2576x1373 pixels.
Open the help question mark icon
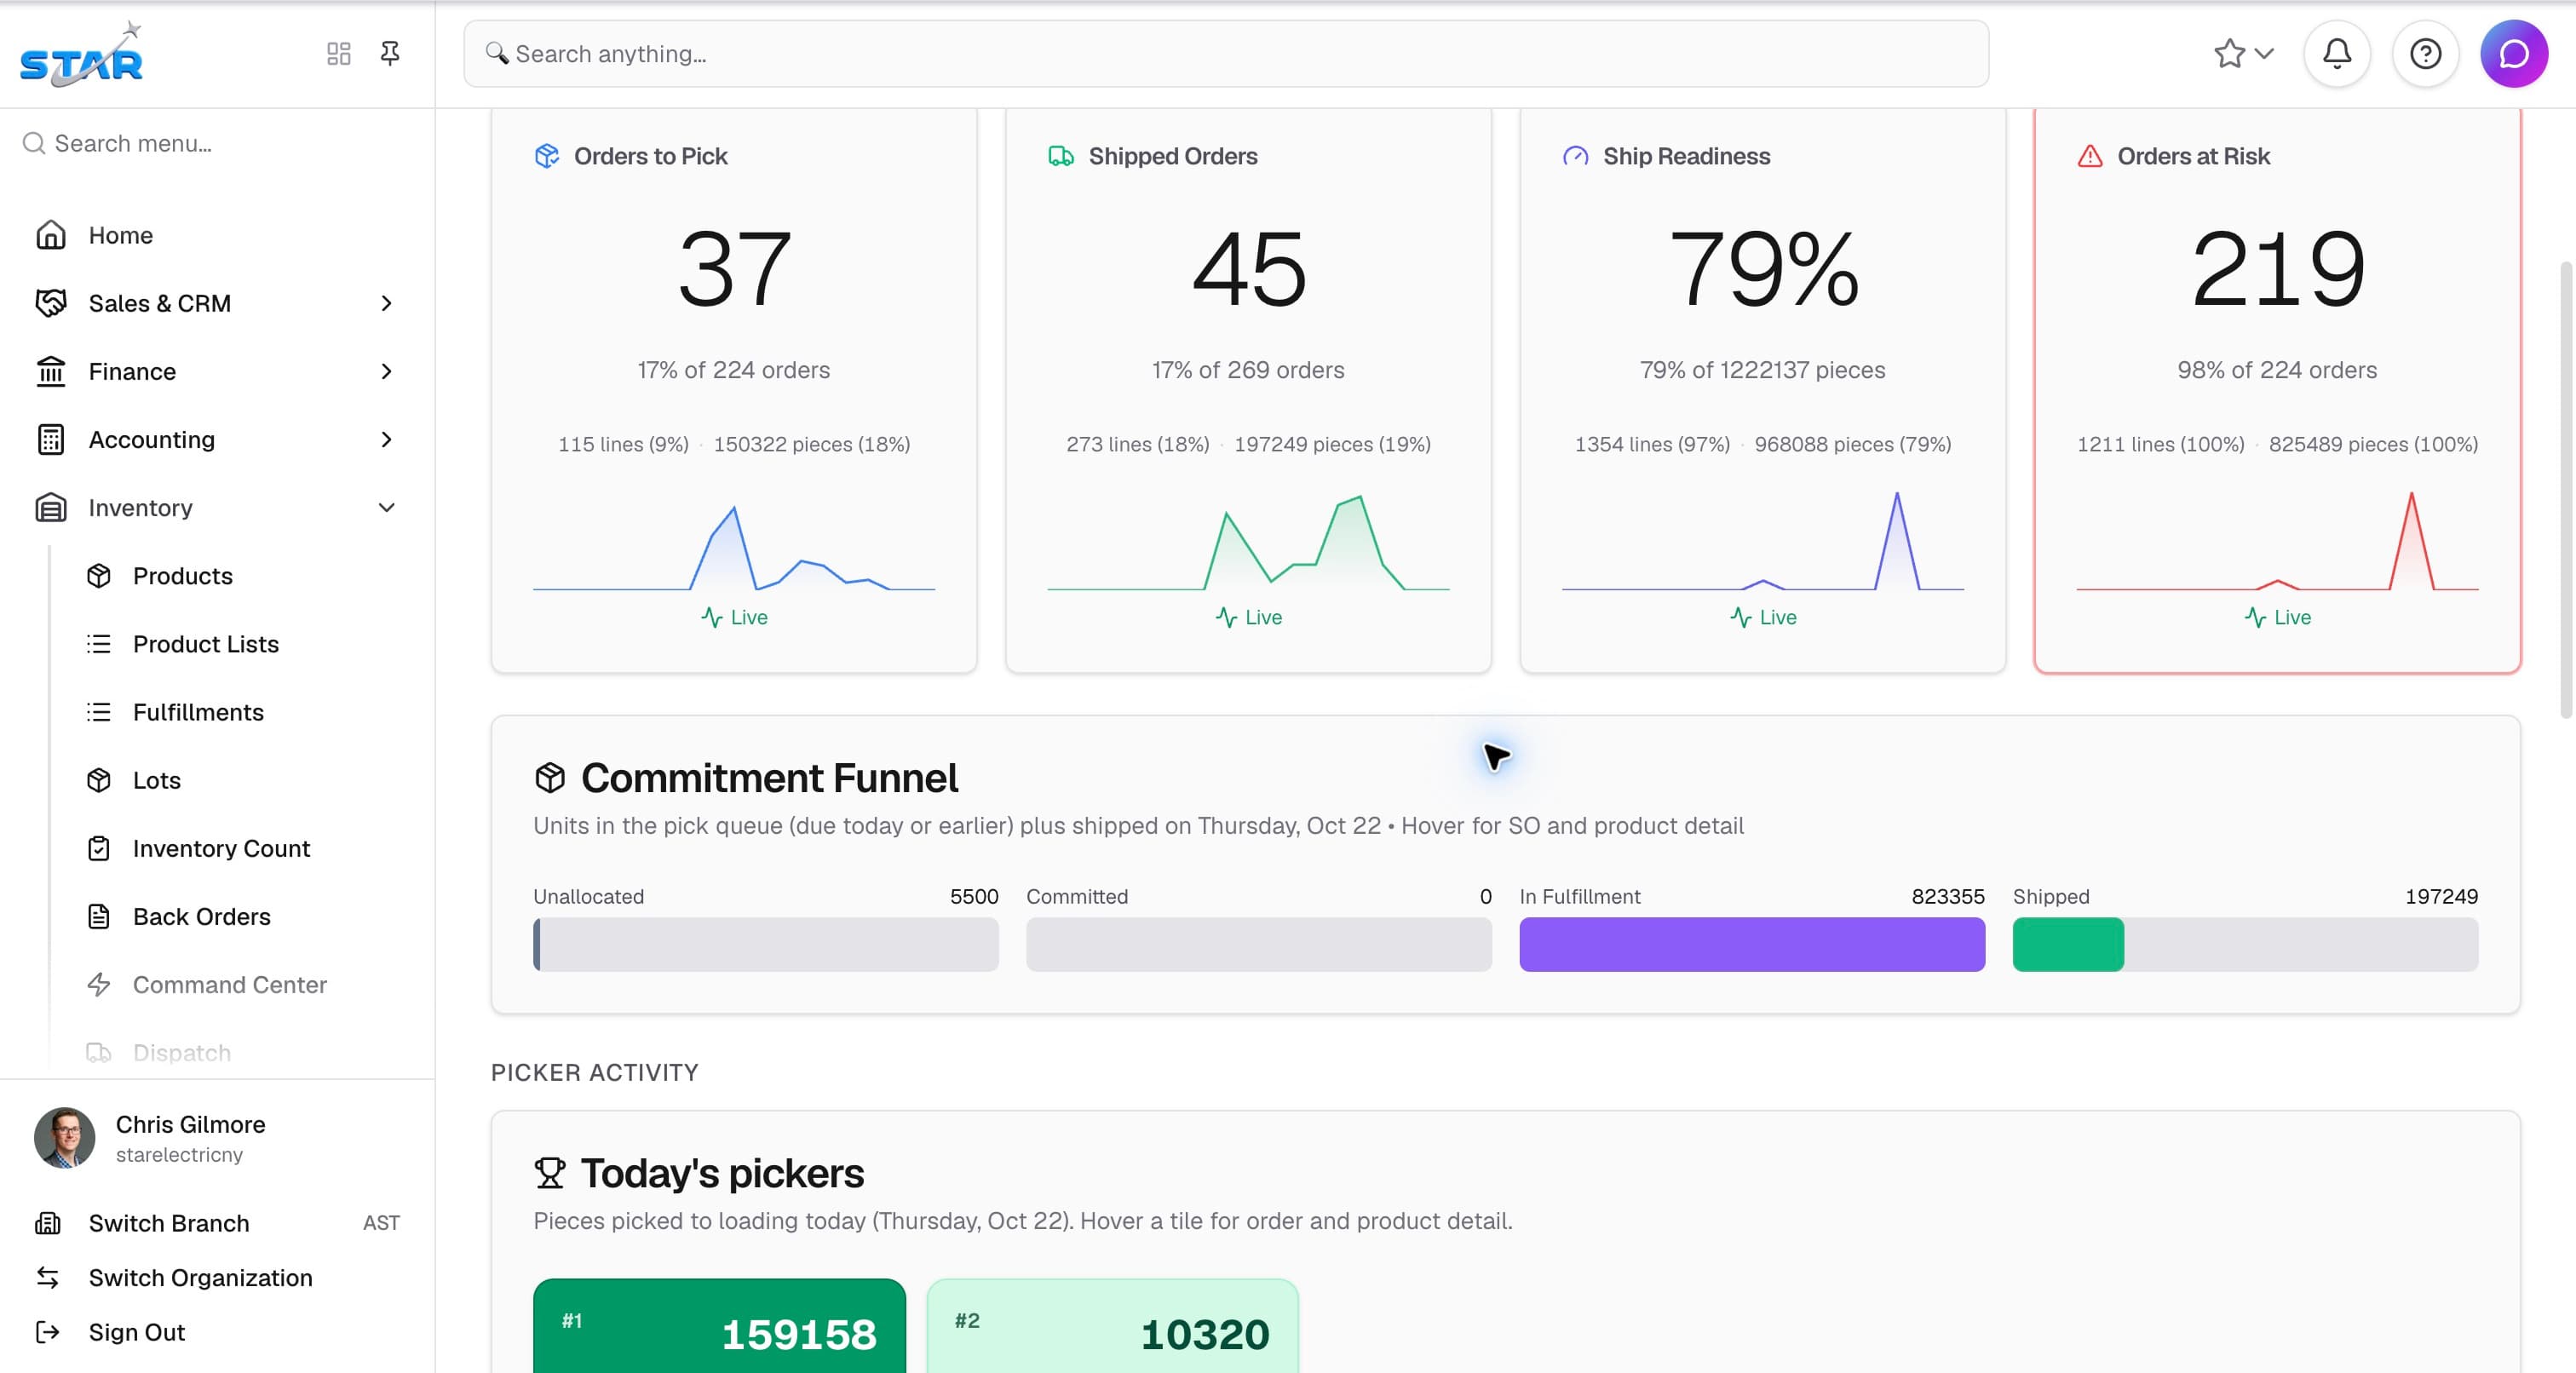[x=2425, y=54]
